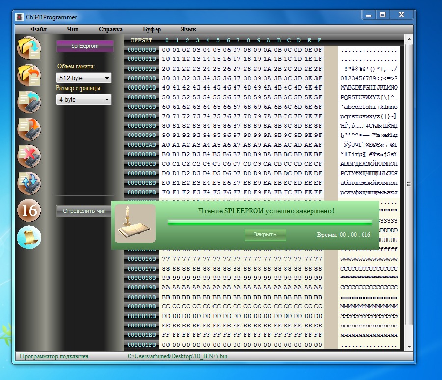Click the green progress bar in dialog

tap(269, 222)
